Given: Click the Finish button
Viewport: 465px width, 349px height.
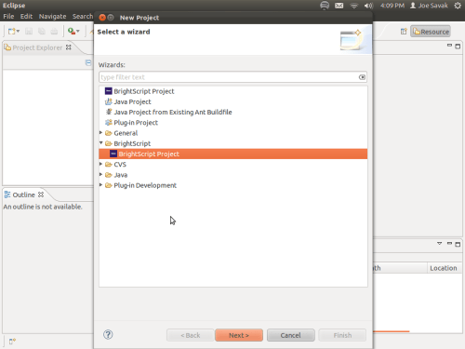Looking at the screenshot, I should tap(342, 335).
